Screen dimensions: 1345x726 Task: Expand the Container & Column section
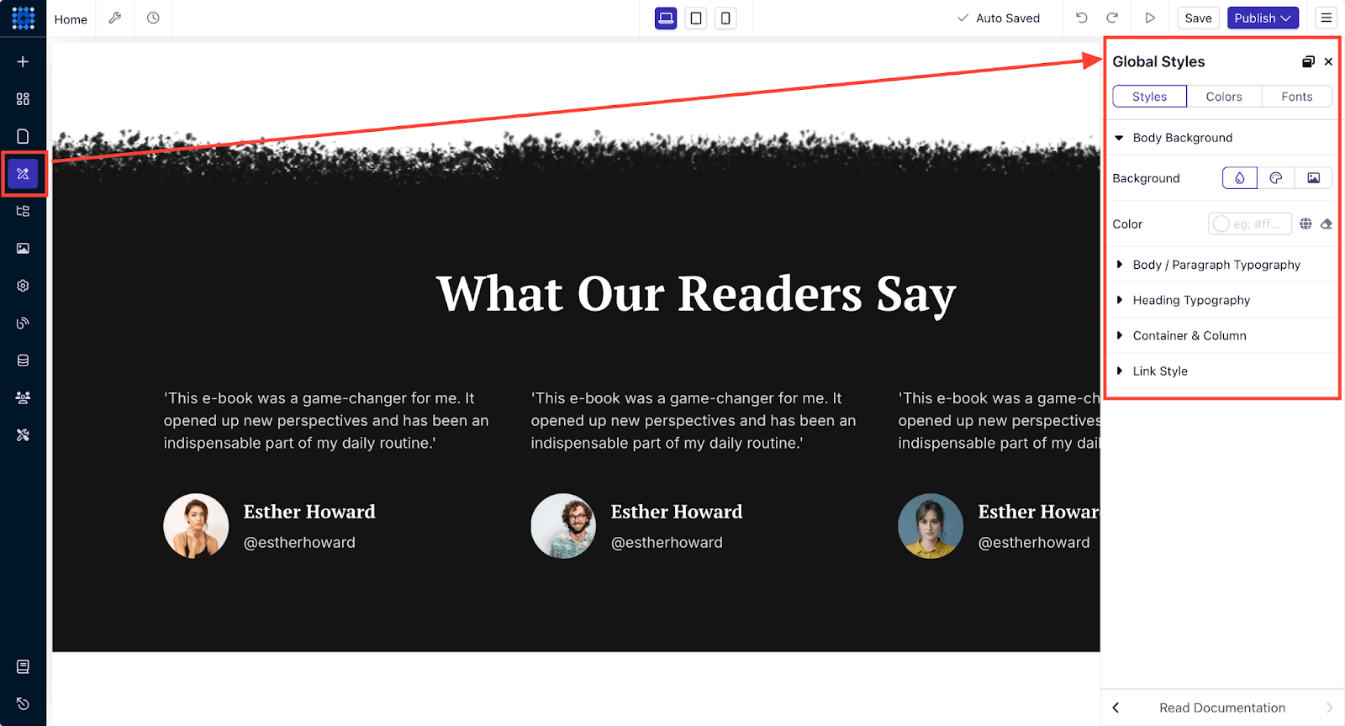point(1222,335)
